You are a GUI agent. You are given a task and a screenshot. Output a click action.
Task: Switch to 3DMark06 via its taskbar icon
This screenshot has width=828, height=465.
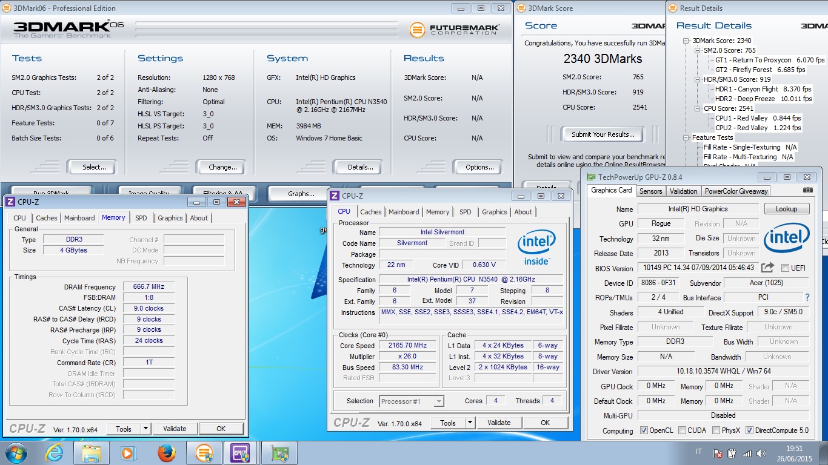pyautogui.click(x=204, y=453)
